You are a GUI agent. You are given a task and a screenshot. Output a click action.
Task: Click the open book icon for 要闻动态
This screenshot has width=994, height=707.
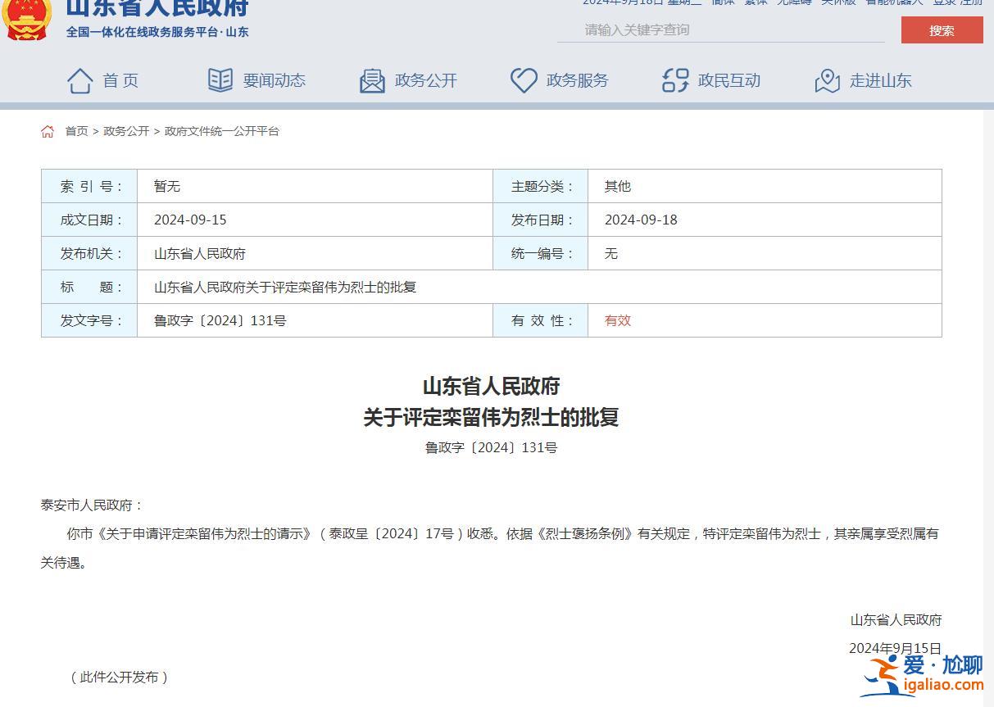coord(220,80)
